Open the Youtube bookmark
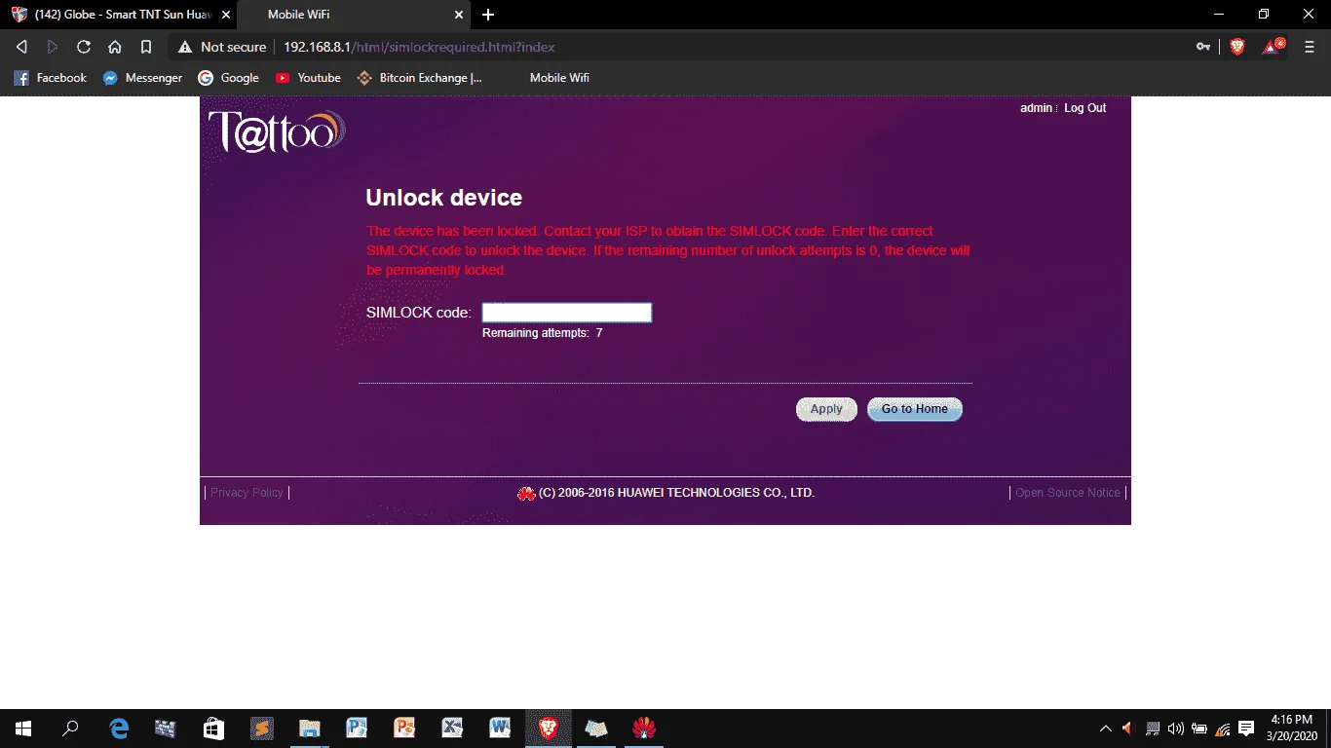Screen dimensions: 1331x748 [x=308, y=78]
